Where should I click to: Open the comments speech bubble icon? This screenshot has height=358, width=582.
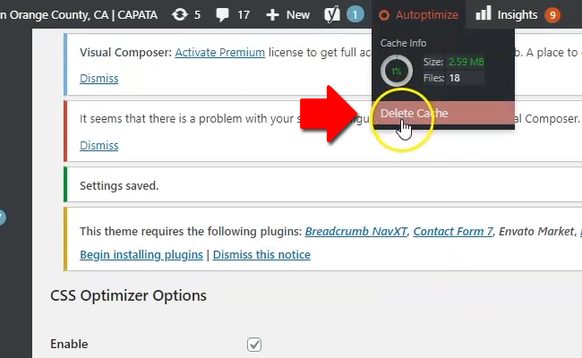[x=222, y=15]
